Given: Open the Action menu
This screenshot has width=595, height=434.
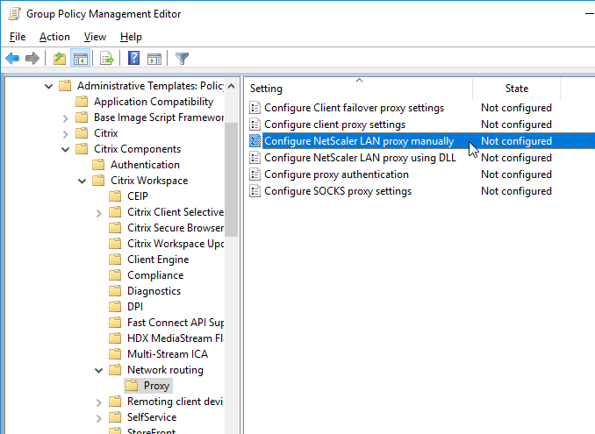Looking at the screenshot, I should point(54,37).
